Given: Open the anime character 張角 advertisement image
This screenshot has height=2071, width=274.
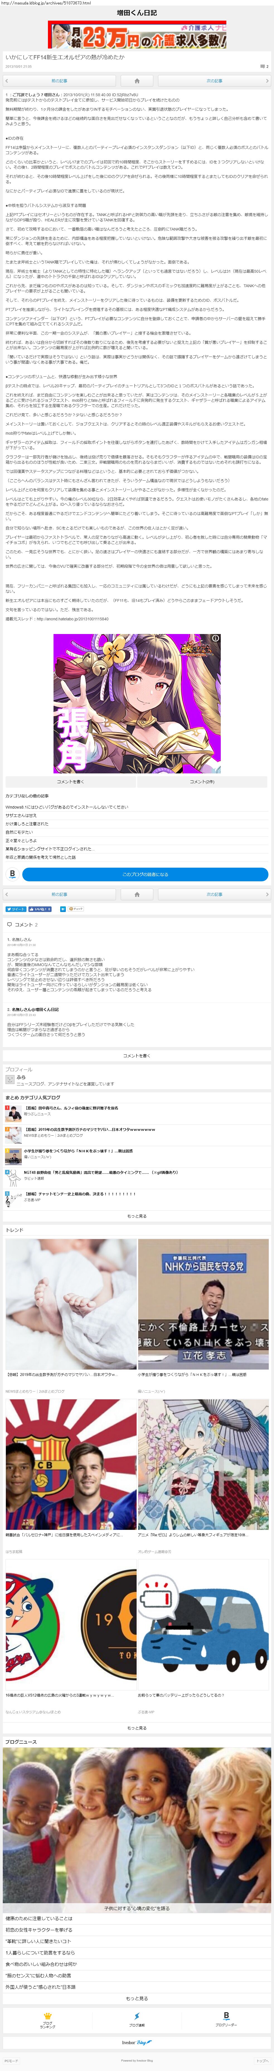Looking at the screenshot, I should coord(137,703).
